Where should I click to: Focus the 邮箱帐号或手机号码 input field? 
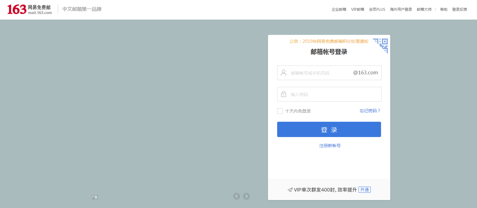(329, 73)
